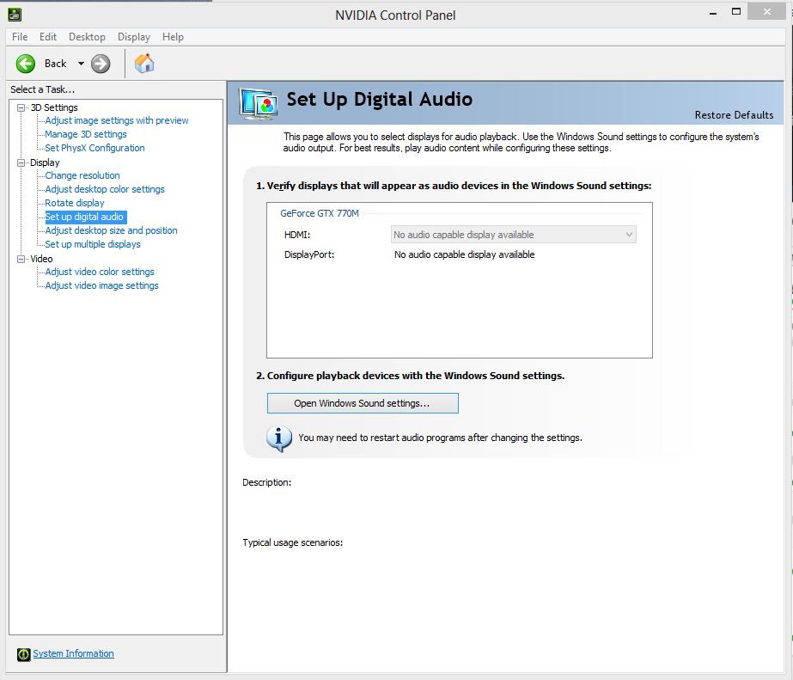Click Restore Defaults link
Screen dimensions: 793x680
(734, 115)
